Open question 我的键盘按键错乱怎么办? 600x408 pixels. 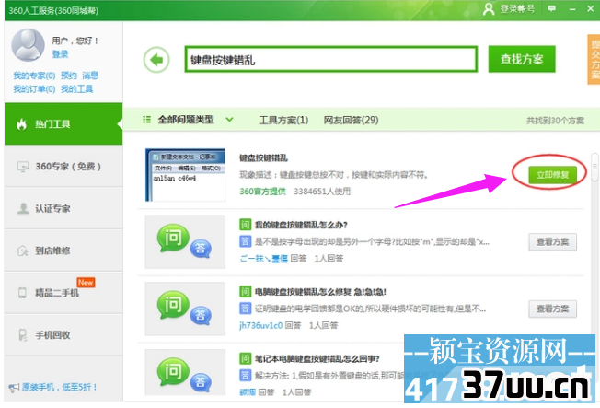(301, 225)
